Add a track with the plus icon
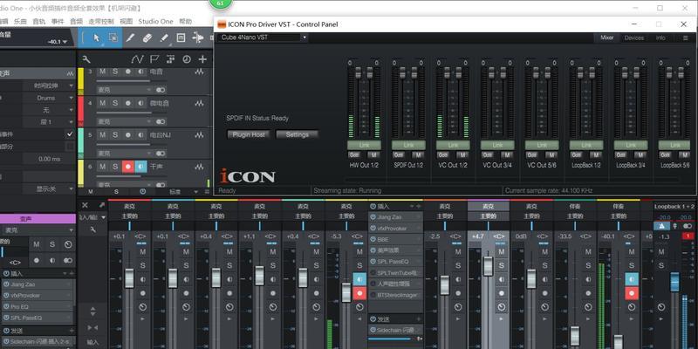This screenshot has width=698, height=349. (x=202, y=59)
